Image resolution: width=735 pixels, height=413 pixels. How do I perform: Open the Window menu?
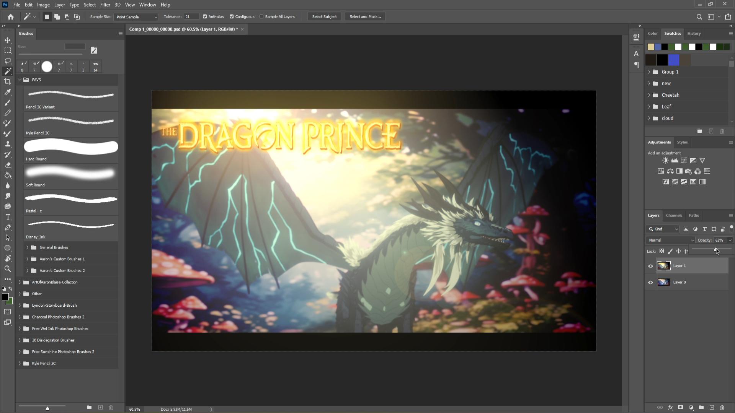(x=147, y=5)
